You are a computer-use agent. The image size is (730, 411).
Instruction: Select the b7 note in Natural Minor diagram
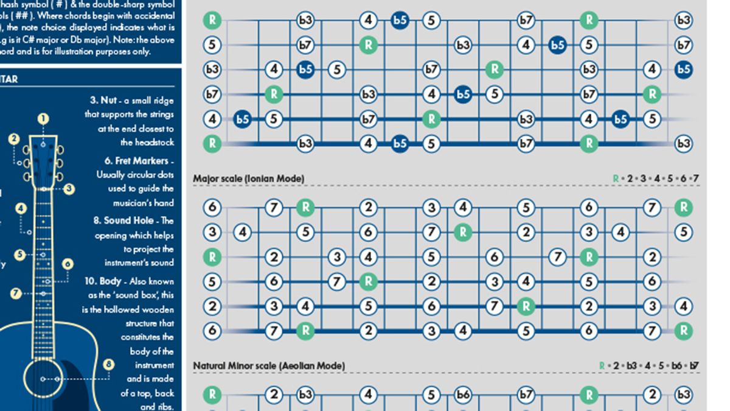526,395
